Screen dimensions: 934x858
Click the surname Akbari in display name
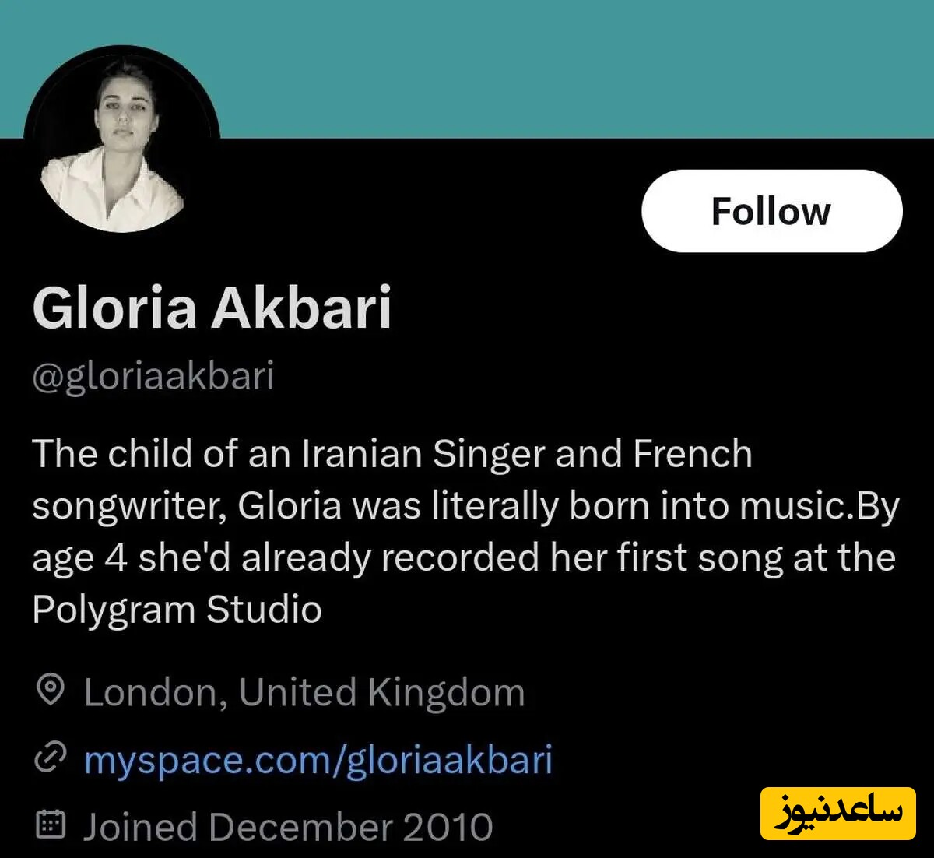(x=301, y=308)
